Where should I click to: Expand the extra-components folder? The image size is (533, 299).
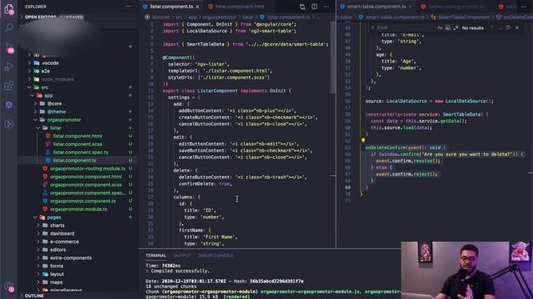coord(71,258)
